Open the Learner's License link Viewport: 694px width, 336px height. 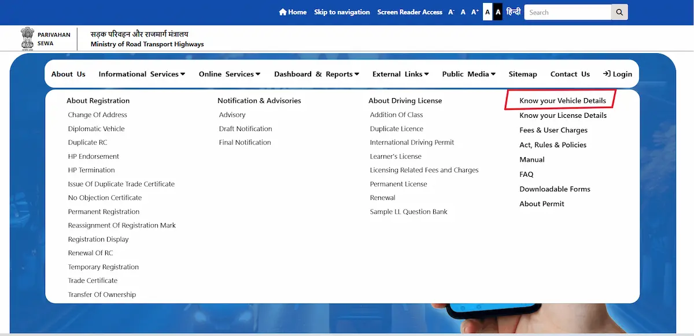coord(396,156)
